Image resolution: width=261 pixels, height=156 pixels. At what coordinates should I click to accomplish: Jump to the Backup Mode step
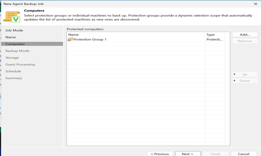click(17, 51)
